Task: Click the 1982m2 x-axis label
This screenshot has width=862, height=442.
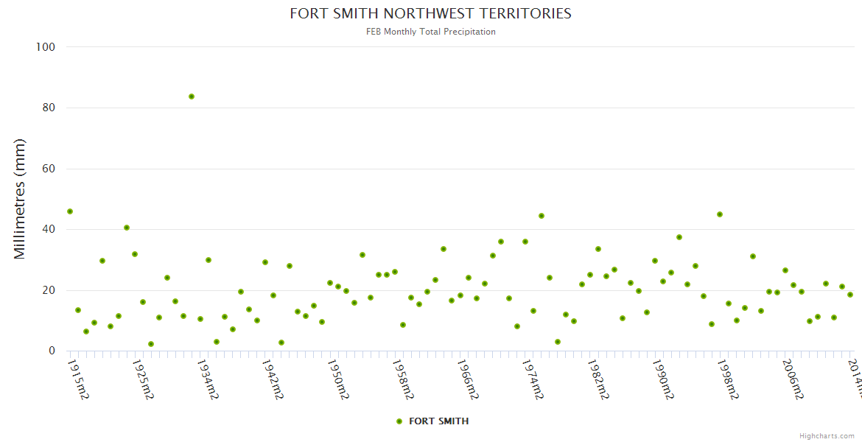Action: click(x=598, y=379)
